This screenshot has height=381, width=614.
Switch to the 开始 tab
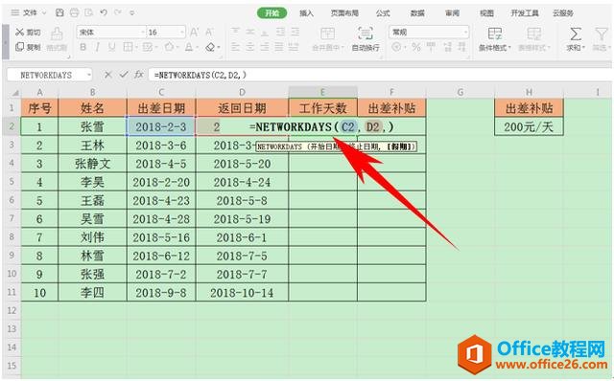tap(272, 12)
